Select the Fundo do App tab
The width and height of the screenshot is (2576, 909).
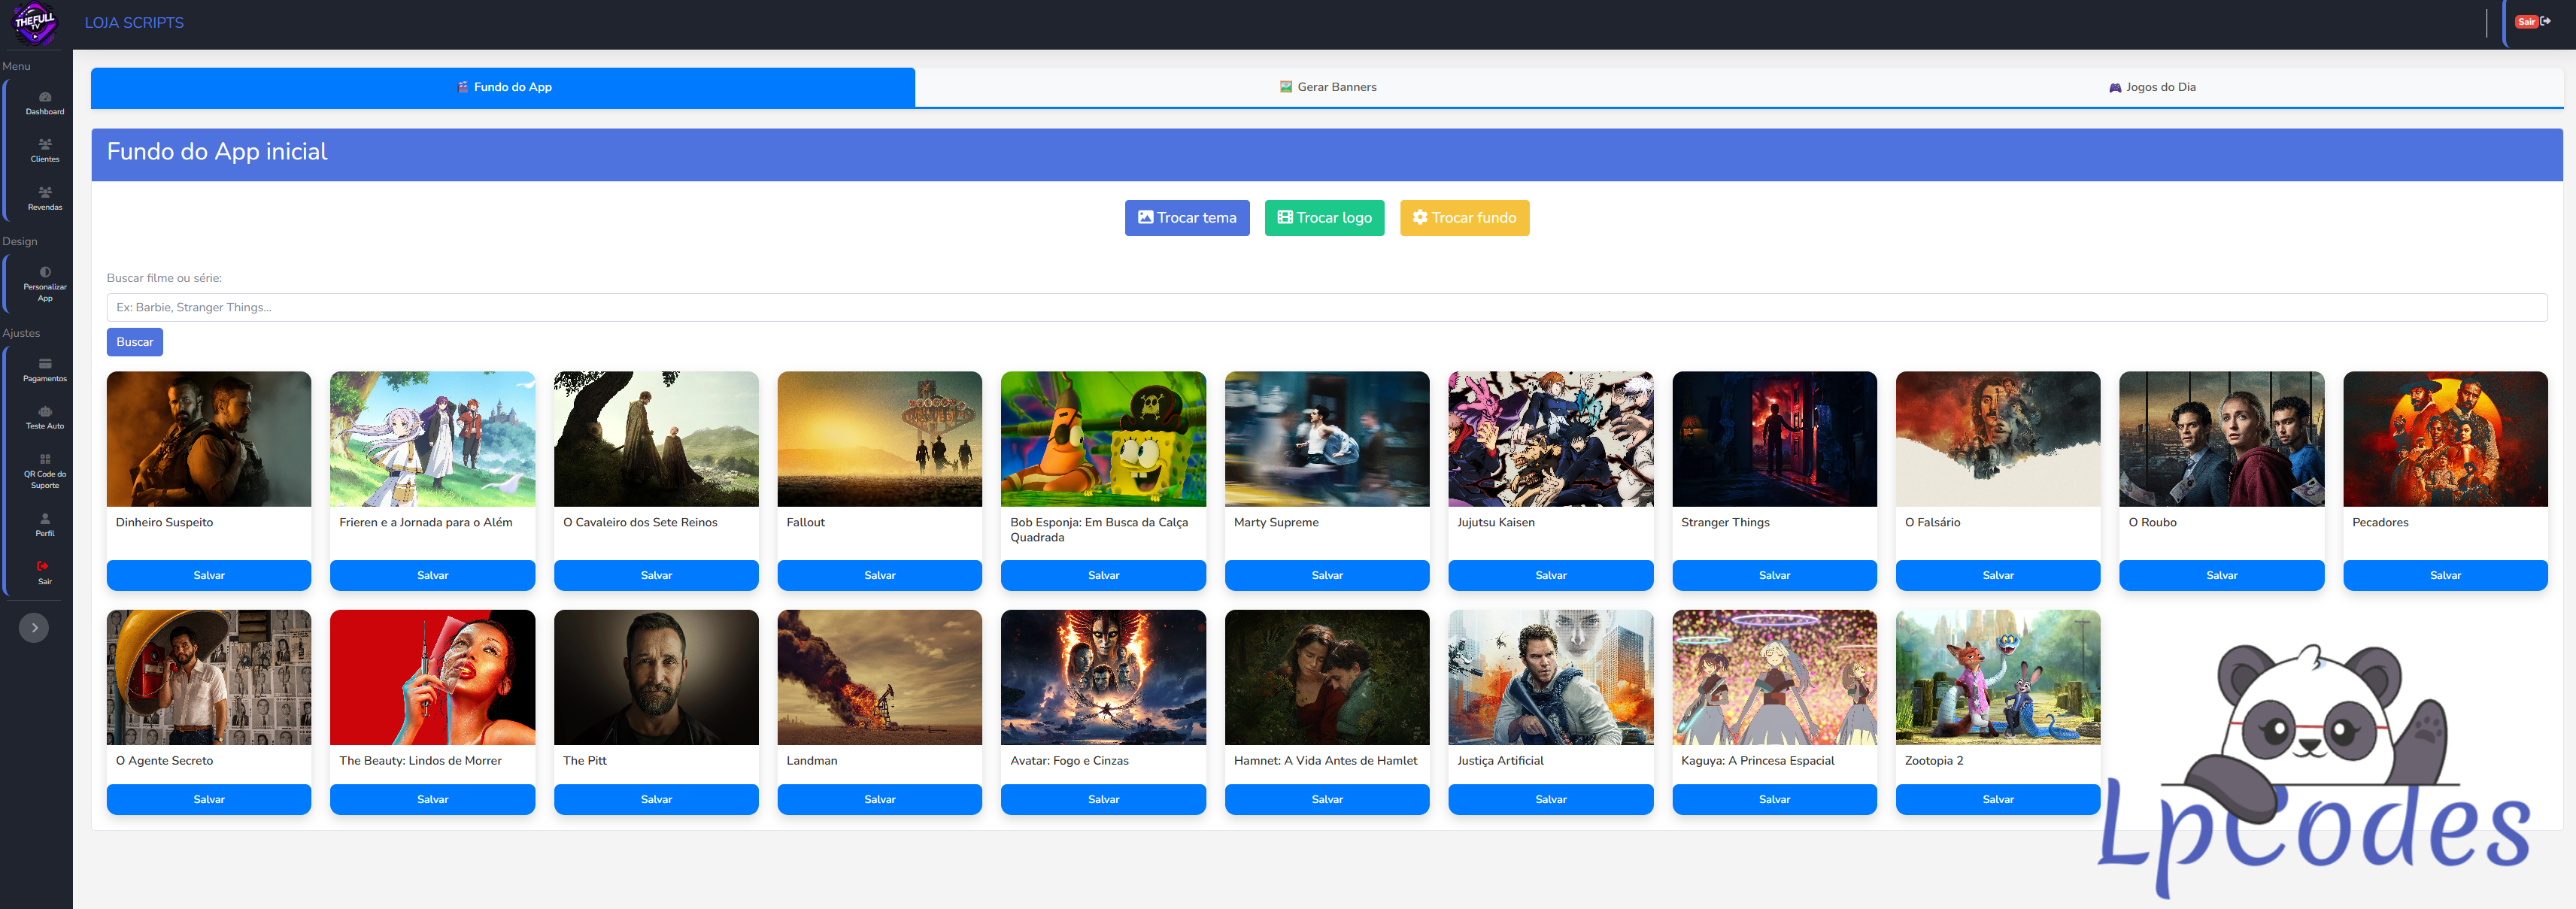coord(503,87)
